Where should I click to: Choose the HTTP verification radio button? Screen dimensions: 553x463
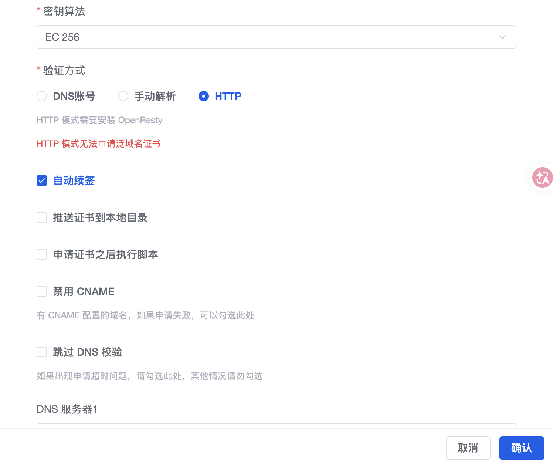(x=204, y=96)
